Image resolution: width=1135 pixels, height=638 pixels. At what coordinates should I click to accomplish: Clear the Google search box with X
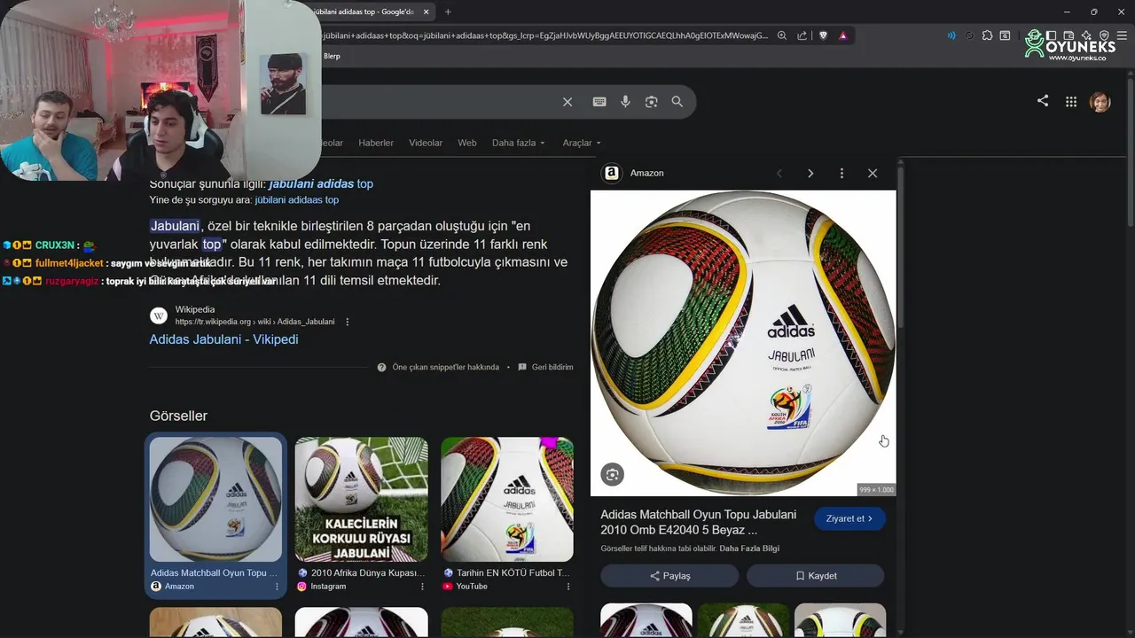pyautogui.click(x=567, y=102)
